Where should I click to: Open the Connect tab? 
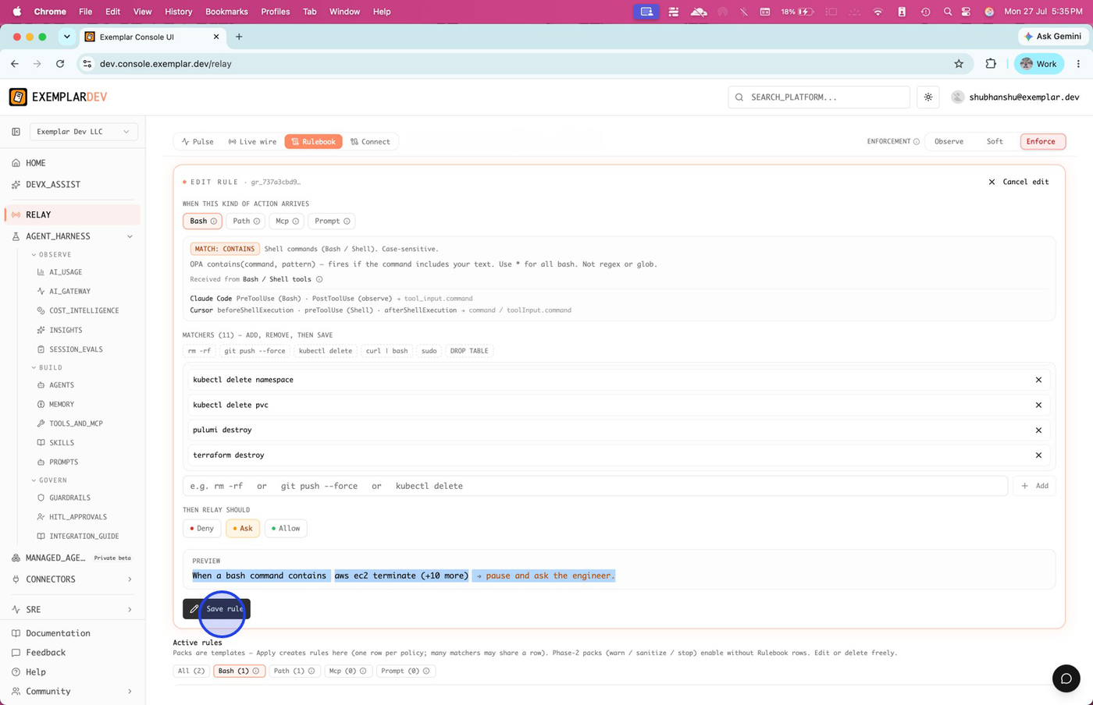pyautogui.click(x=370, y=142)
